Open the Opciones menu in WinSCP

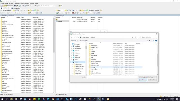[x=27, y=3]
